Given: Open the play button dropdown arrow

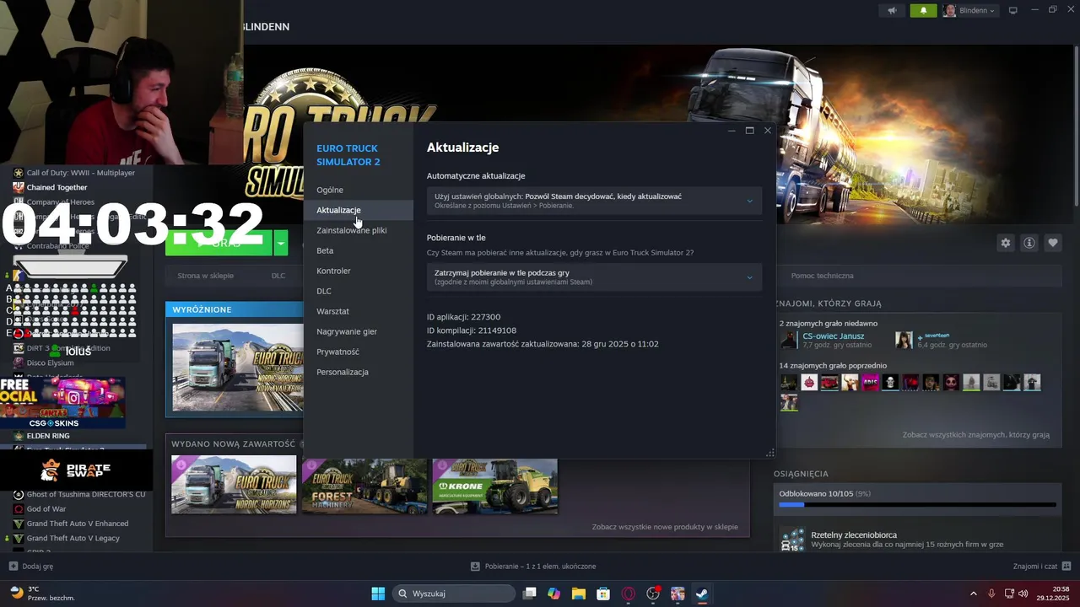Looking at the screenshot, I should coord(281,243).
